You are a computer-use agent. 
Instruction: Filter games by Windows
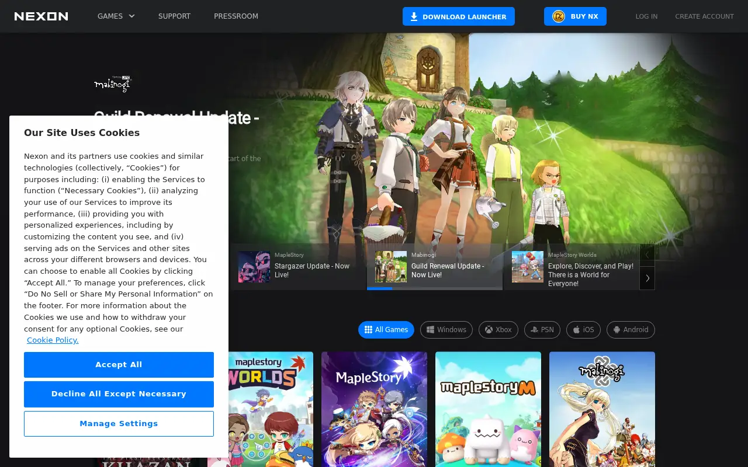[x=446, y=330]
